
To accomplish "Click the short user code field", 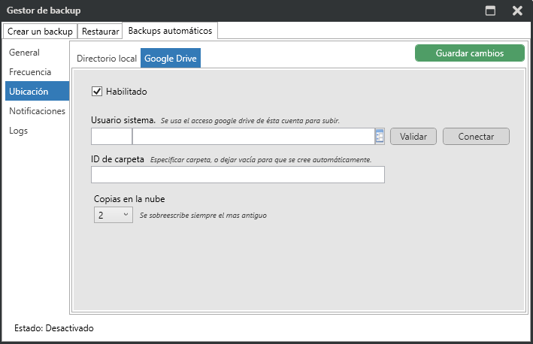I will click(111, 136).
